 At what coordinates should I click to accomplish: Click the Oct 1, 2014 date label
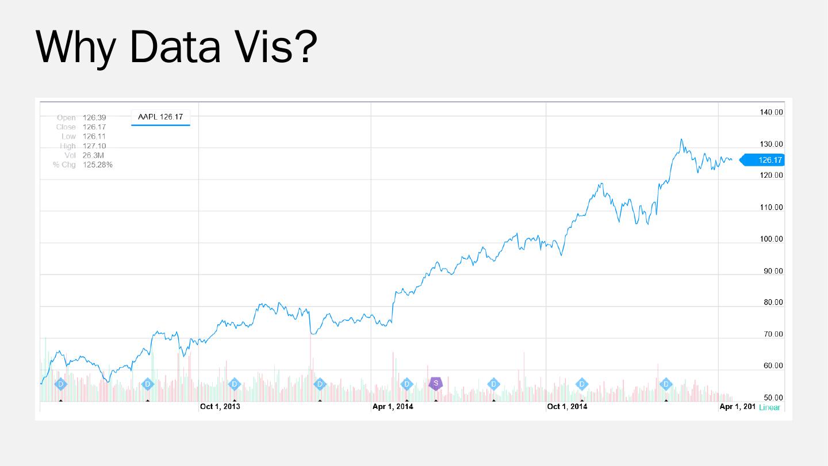click(x=567, y=407)
